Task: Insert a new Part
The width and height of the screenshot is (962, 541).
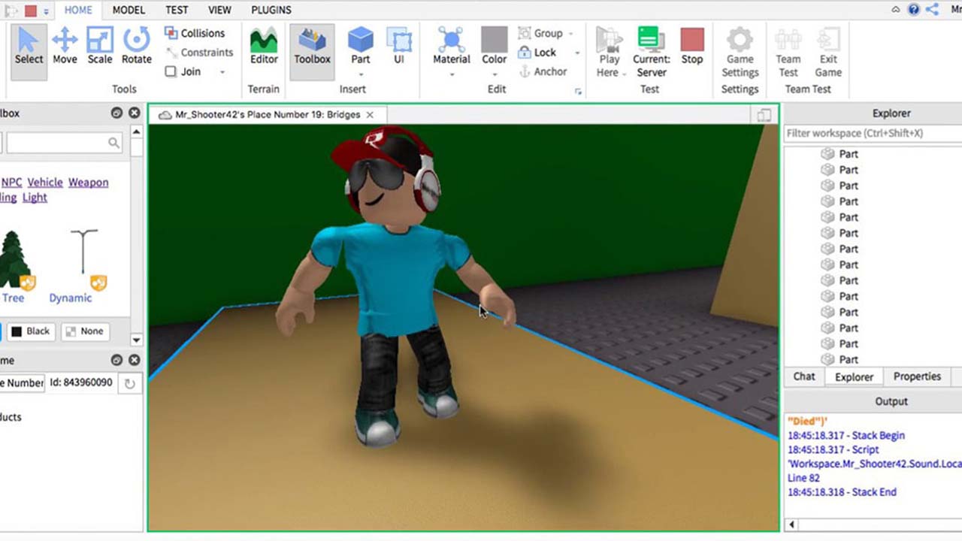Action: [x=361, y=47]
